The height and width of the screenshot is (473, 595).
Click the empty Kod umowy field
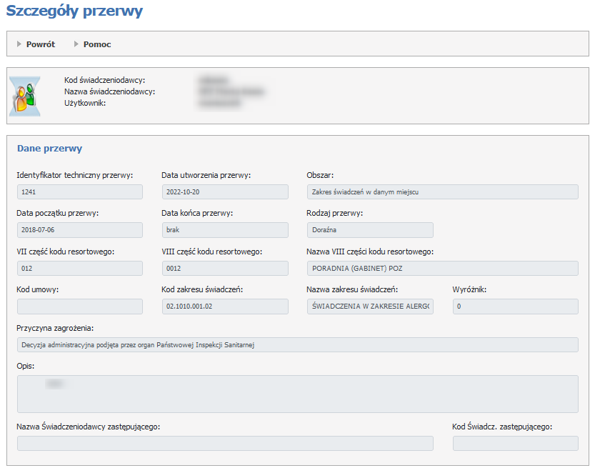(x=79, y=307)
